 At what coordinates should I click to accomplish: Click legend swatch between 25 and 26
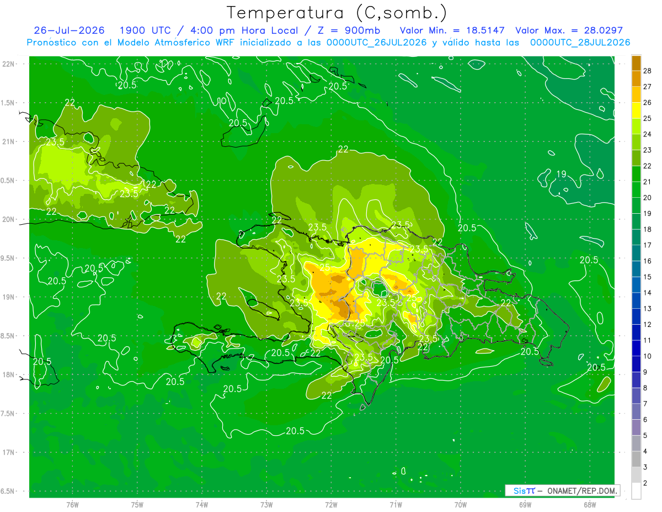tap(636, 110)
